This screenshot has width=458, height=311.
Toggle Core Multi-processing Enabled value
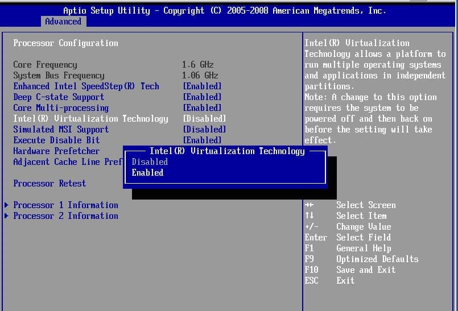[x=202, y=108]
